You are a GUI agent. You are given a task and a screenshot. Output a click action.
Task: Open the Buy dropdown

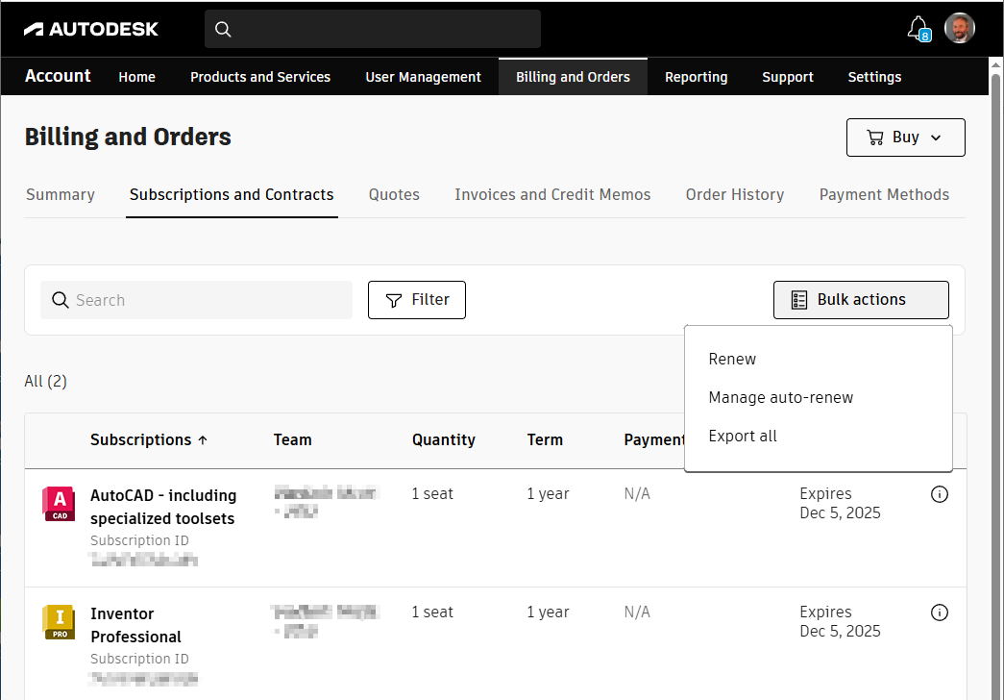(x=905, y=137)
